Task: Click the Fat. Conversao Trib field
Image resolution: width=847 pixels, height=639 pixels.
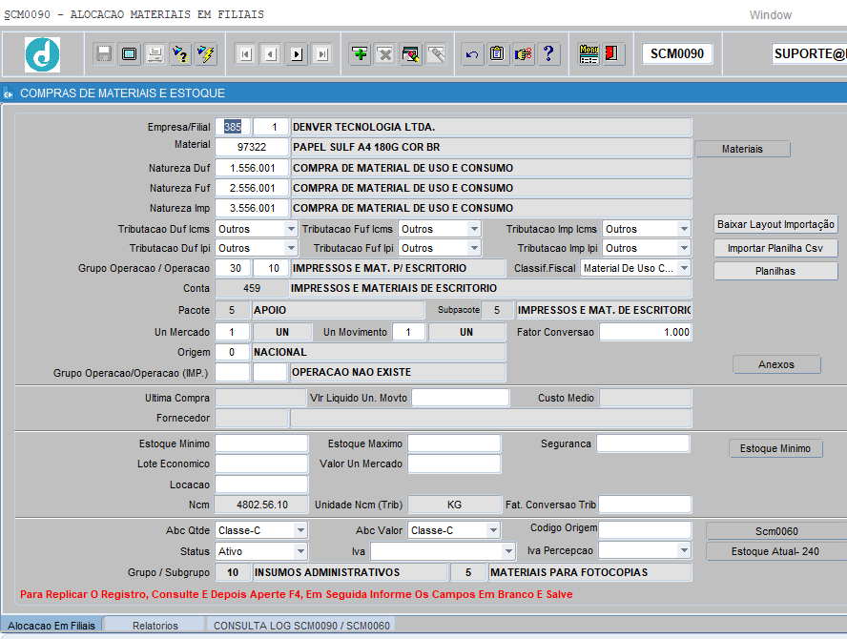Action: pyautogui.click(x=645, y=505)
